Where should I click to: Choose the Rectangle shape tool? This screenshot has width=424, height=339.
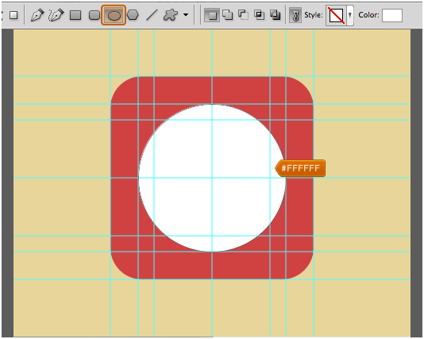pos(75,15)
